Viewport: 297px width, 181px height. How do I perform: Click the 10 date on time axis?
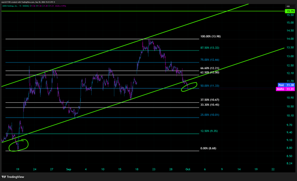coord(103,170)
